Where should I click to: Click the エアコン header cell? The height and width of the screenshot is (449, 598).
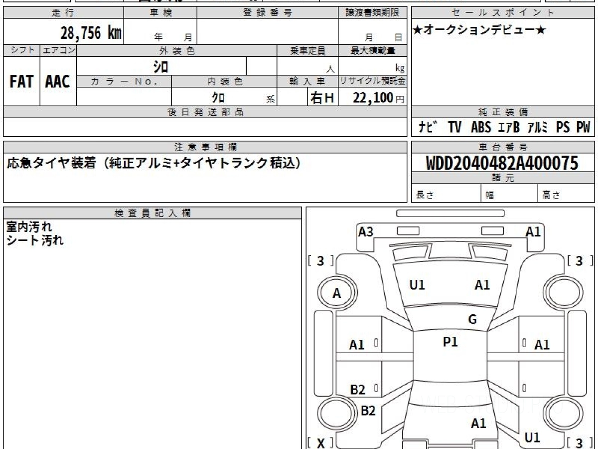58,50
